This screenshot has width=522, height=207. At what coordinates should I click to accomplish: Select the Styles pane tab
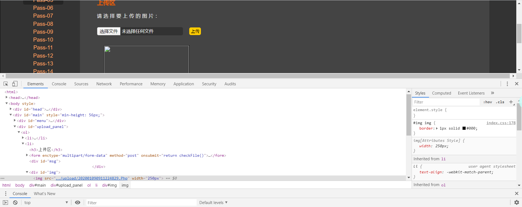(x=420, y=93)
